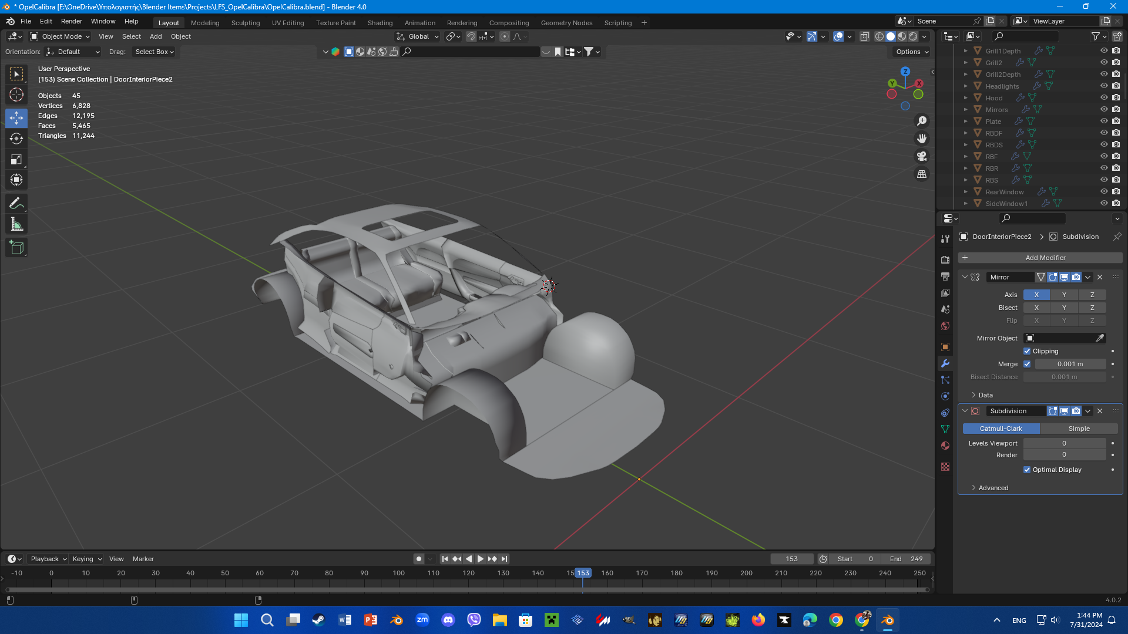The width and height of the screenshot is (1128, 634).
Task: Select the Rotate tool in toolbar
Action: tap(16, 139)
